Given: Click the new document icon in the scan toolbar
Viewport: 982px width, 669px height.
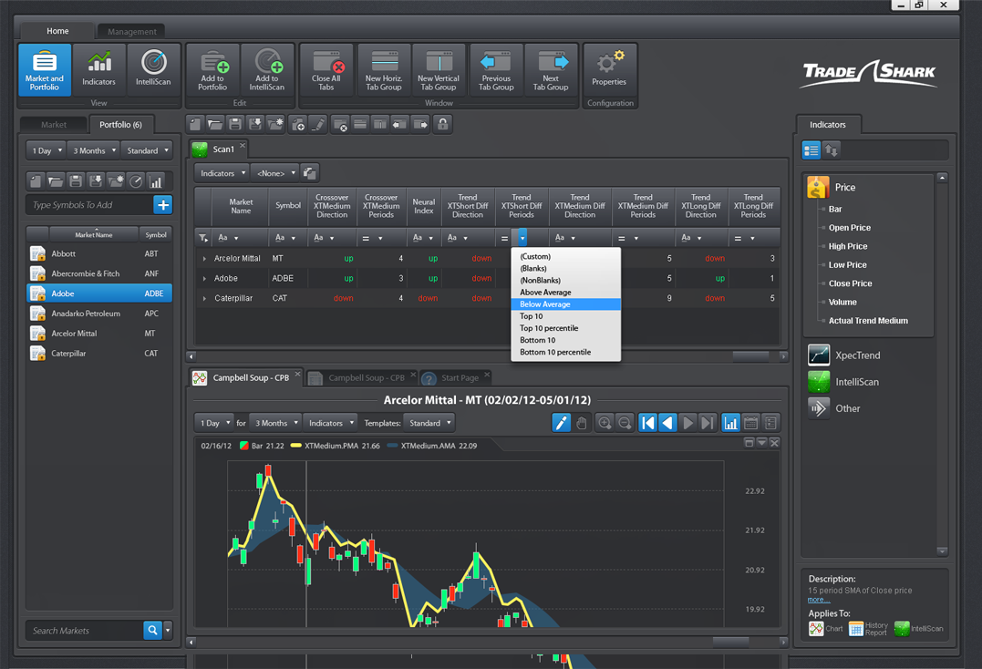Looking at the screenshot, I should 195,125.
